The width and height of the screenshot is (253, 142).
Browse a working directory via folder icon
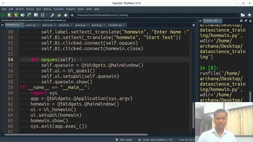[x=243, y=15]
